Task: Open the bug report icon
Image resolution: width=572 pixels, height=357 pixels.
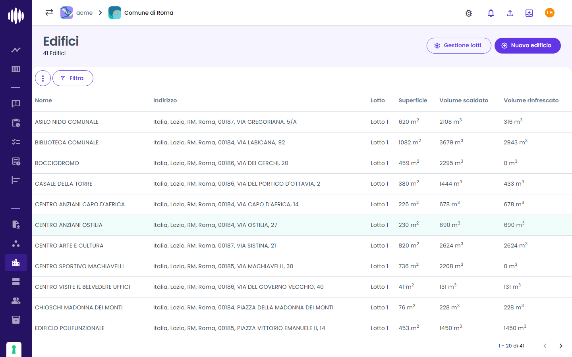Action: point(469,13)
